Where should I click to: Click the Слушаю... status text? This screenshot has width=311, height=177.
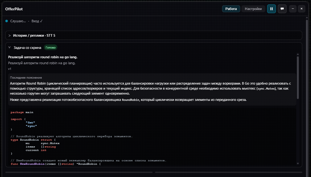click(18, 21)
